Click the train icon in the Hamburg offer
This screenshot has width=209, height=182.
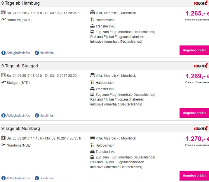point(92,32)
